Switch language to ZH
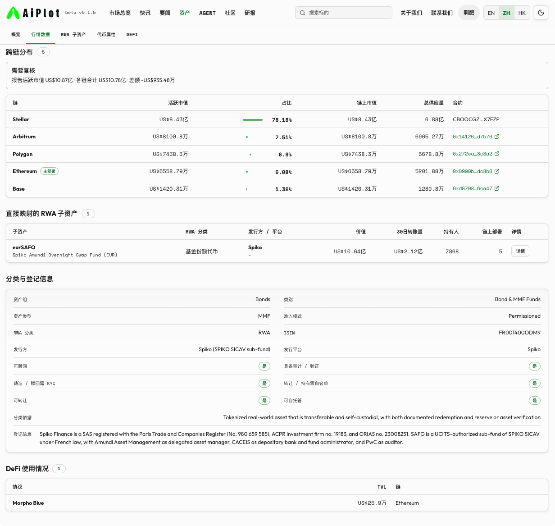 click(506, 13)
